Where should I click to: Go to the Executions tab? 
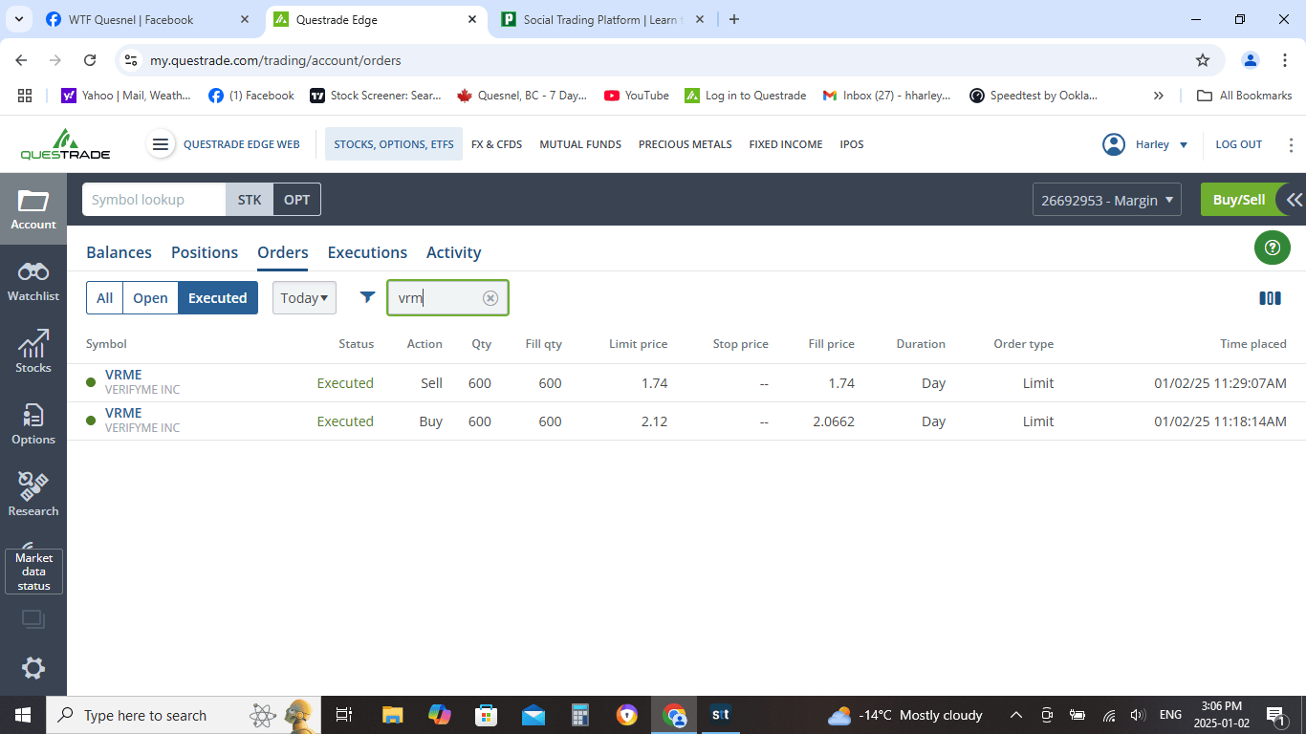tap(367, 252)
